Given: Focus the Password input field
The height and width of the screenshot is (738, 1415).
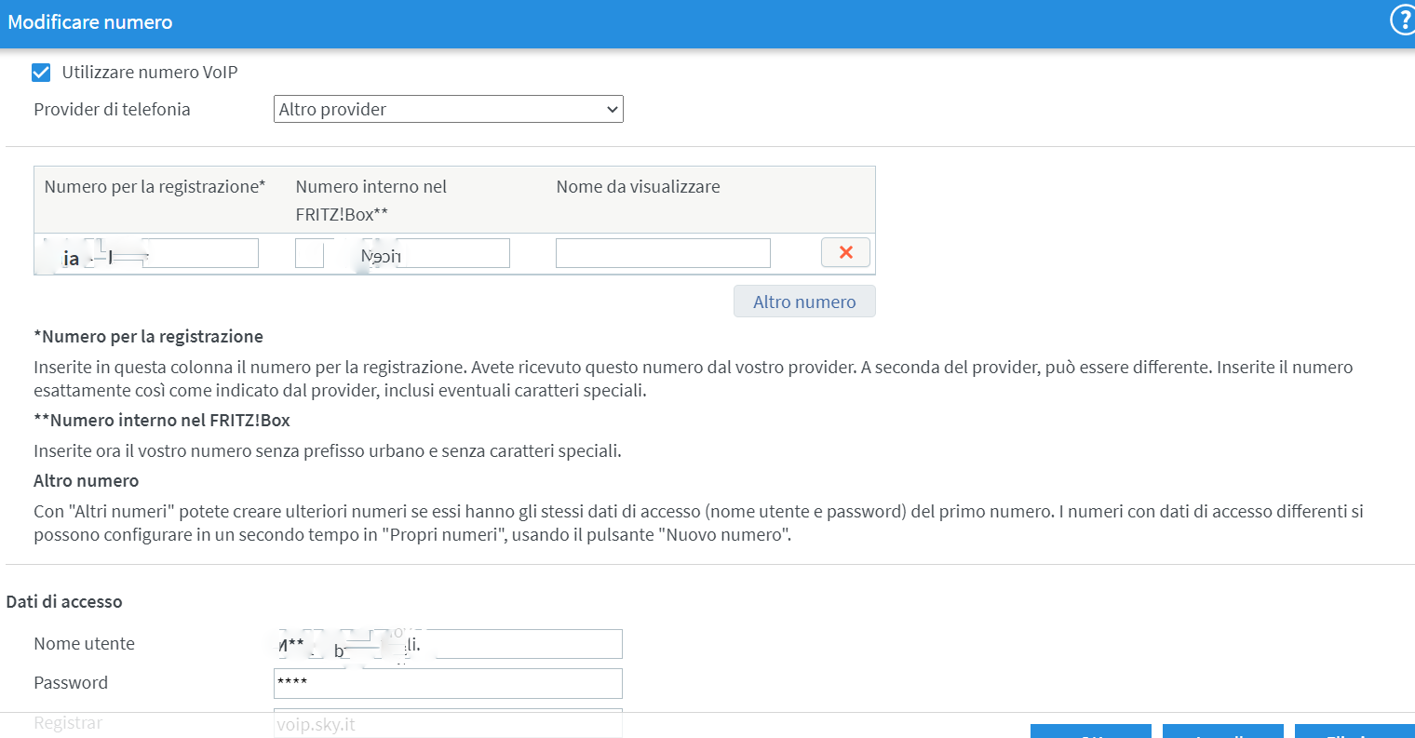Looking at the screenshot, I should (x=448, y=683).
